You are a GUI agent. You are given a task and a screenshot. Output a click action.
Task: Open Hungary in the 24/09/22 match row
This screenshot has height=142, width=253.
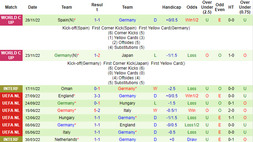point(127,103)
